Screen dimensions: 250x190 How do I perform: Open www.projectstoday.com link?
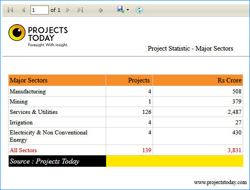click(220, 182)
